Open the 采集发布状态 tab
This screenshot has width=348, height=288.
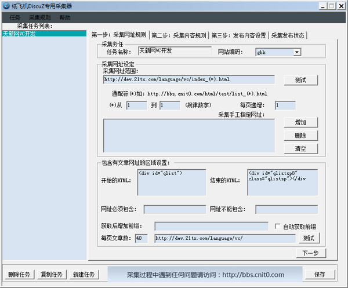288,35
